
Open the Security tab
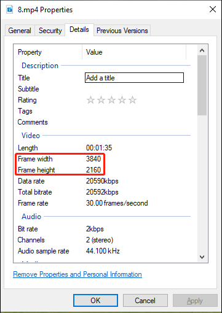[50, 31]
